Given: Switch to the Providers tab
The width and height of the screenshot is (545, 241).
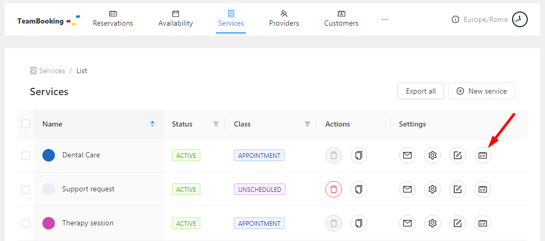Looking at the screenshot, I should [x=284, y=19].
